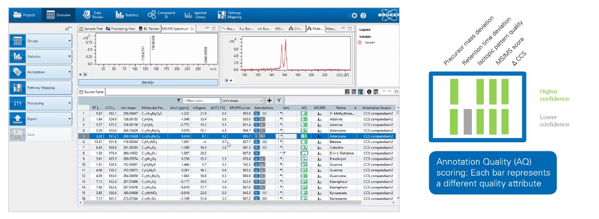Toggle the eye icon under MS/MS spectrum
This screenshot has width=599, height=219.
pos(85,74)
